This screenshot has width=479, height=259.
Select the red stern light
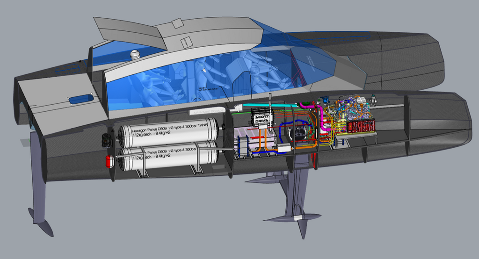(110, 161)
